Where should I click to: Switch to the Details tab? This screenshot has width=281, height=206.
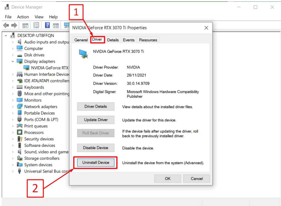click(113, 40)
